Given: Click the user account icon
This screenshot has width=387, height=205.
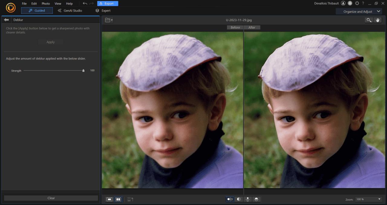Looking at the screenshot, I should 343,3.
